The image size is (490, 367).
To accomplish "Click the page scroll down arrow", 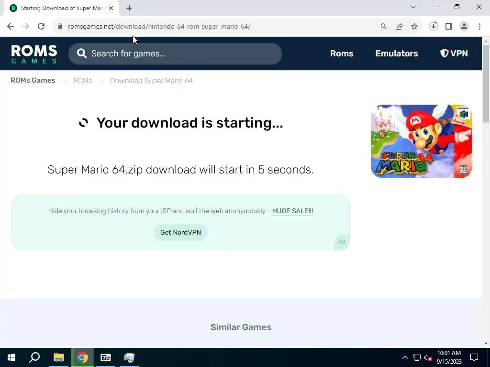I will tap(486, 344).
